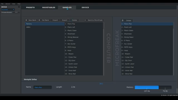Click the New Bank button
The image size is (178, 100).
31,20
